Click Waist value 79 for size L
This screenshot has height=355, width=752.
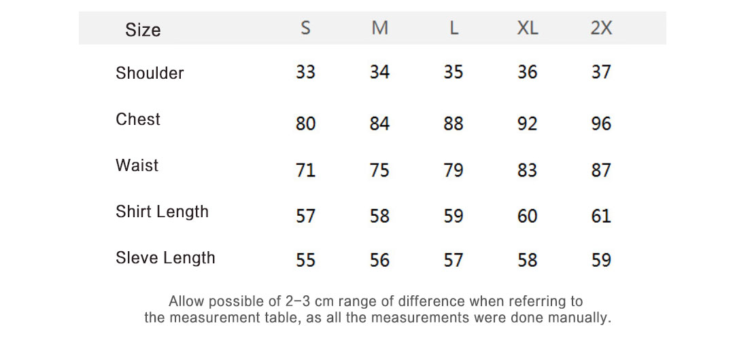[x=454, y=170]
